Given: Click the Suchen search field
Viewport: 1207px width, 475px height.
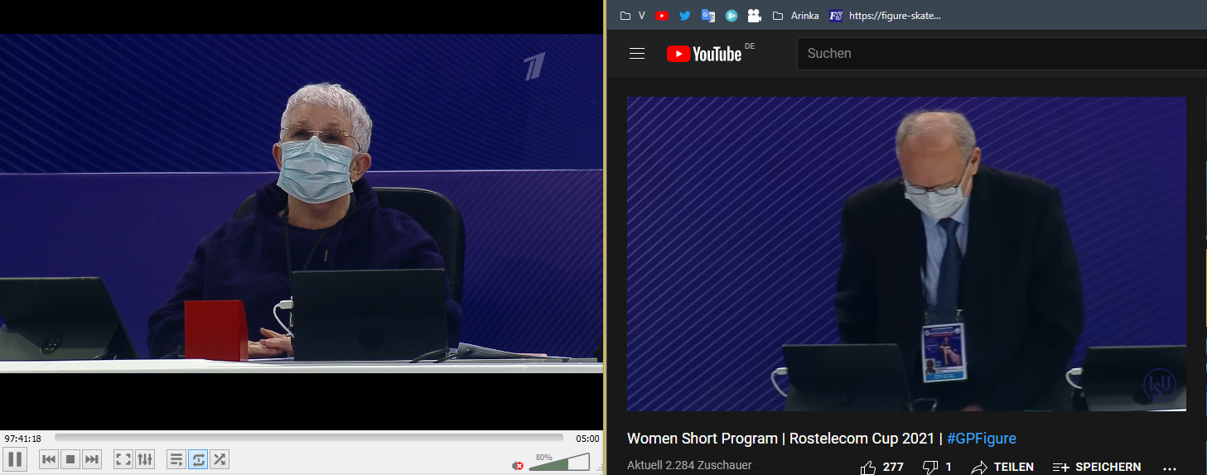Looking at the screenshot, I should (994, 54).
